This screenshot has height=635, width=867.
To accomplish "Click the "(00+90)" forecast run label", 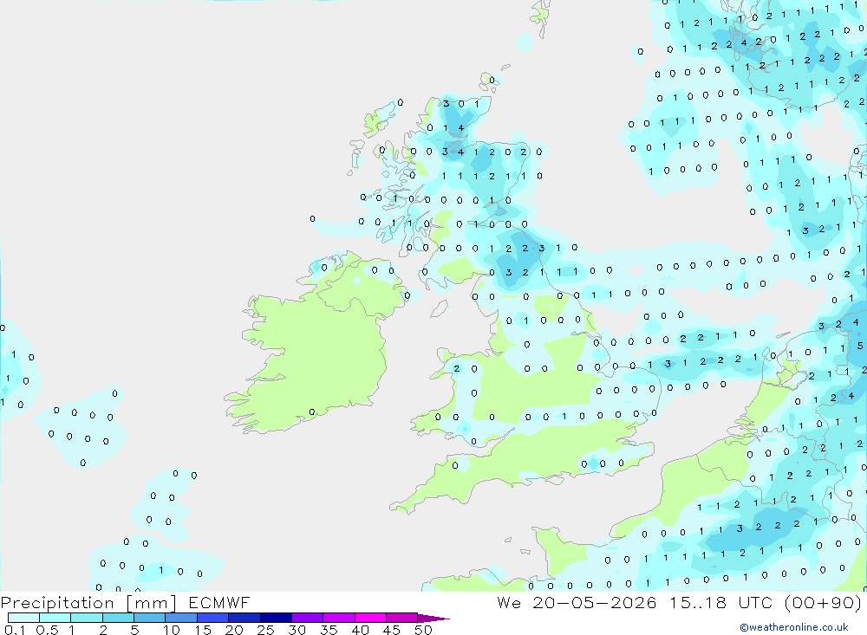I will tap(824, 603).
